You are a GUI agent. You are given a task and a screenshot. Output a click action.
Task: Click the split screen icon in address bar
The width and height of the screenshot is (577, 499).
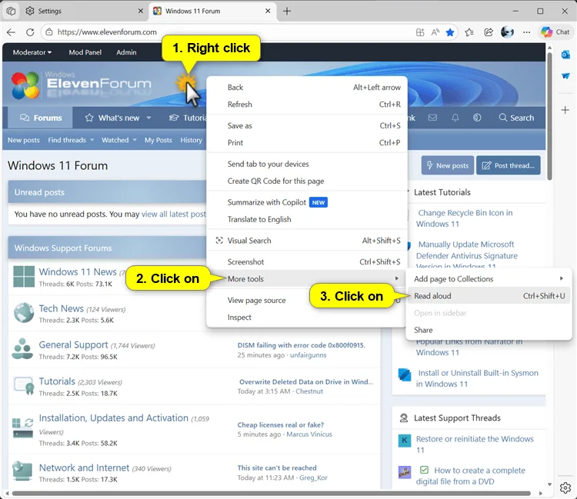click(x=420, y=32)
